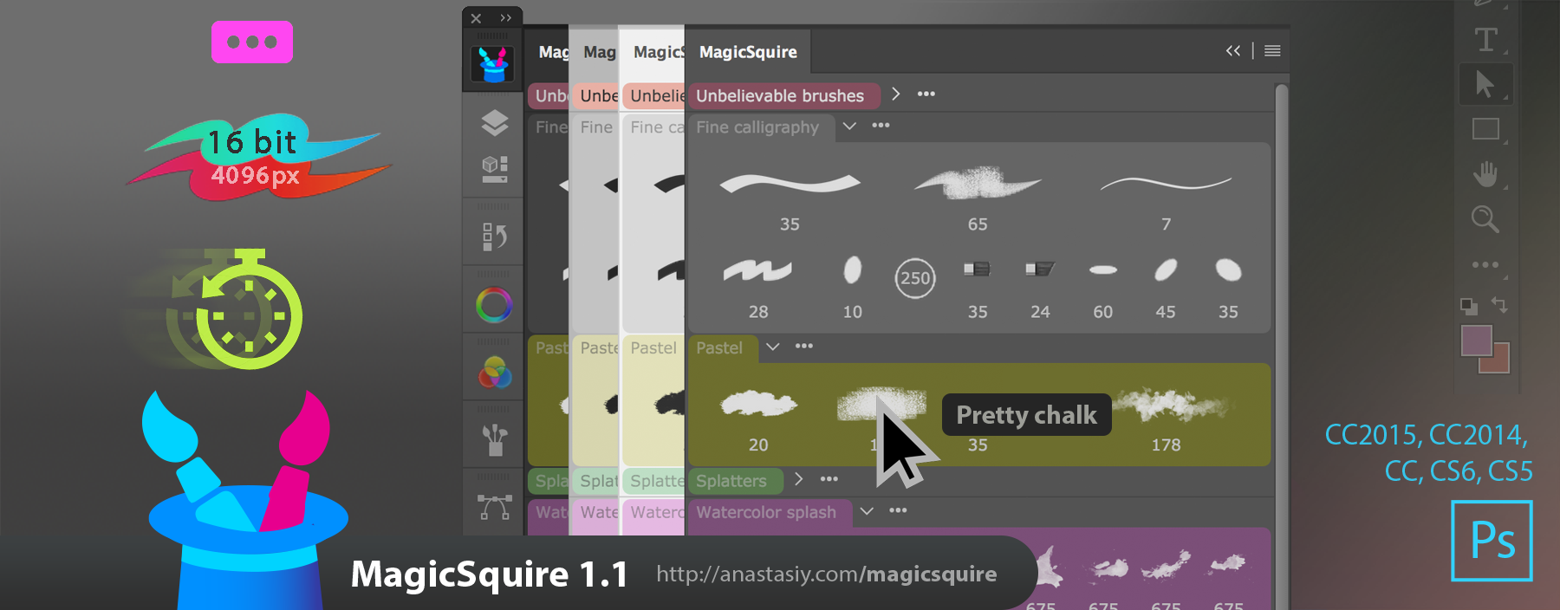The height and width of the screenshot is (610, 1560).
Task: Click the pink three-dot badge
Action: (252, 42)
